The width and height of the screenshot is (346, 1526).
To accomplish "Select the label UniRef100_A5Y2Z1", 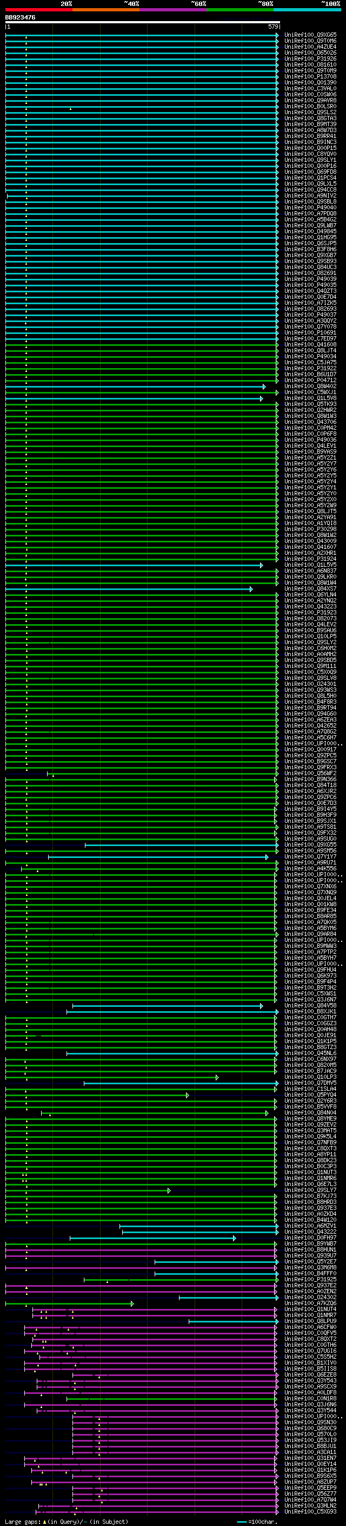I will click(310, 457).
